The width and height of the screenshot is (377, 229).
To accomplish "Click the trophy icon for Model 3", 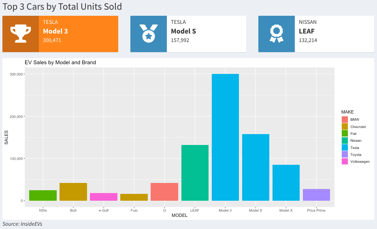I will pos(20,34).
